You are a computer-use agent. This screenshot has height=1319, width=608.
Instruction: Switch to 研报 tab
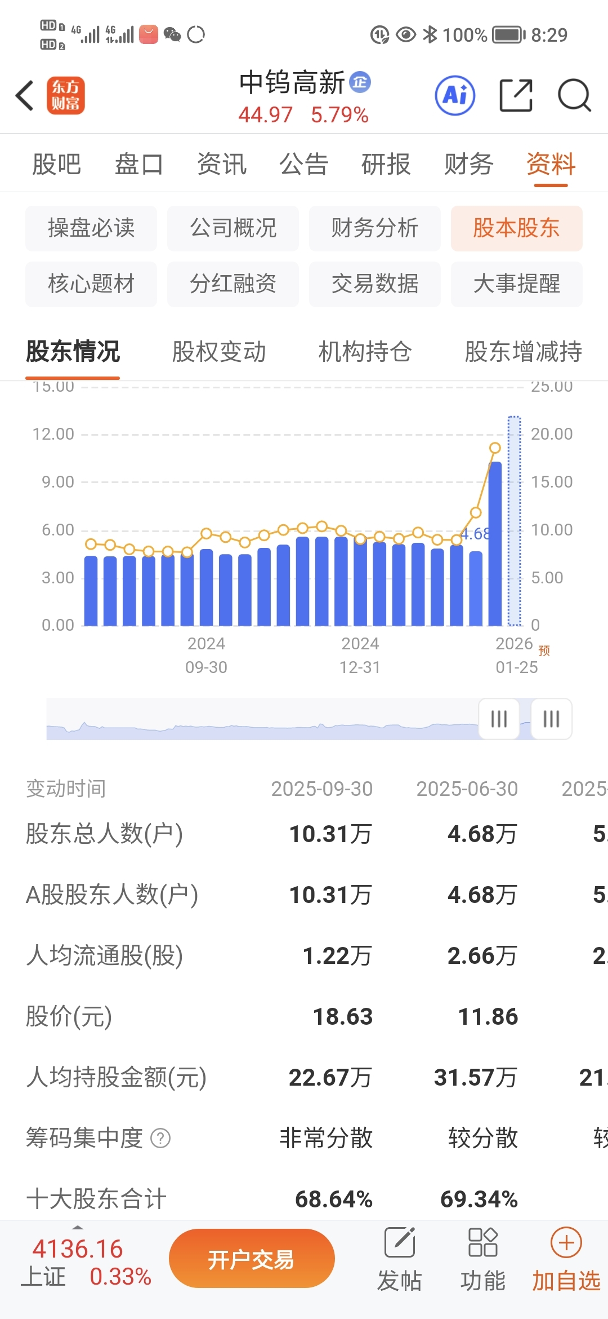click(x=386, y=165)
